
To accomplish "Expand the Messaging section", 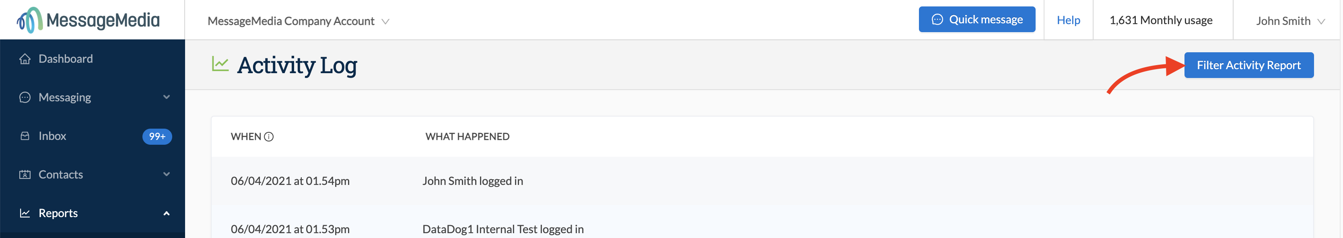I will (166, 97).
